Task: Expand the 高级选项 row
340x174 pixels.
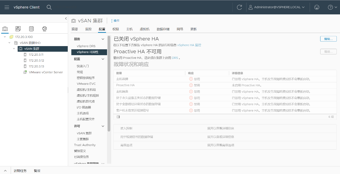Action: click(x=225, y=145)
